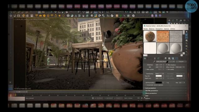Click the Fog color map button
This screenshot has width=199, height=112.
point(163,76)
